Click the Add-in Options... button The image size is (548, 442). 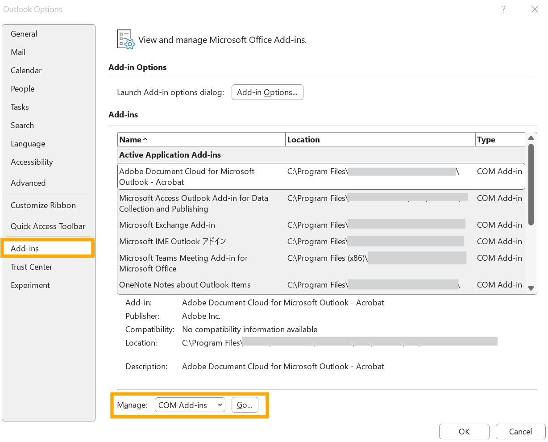267,92
